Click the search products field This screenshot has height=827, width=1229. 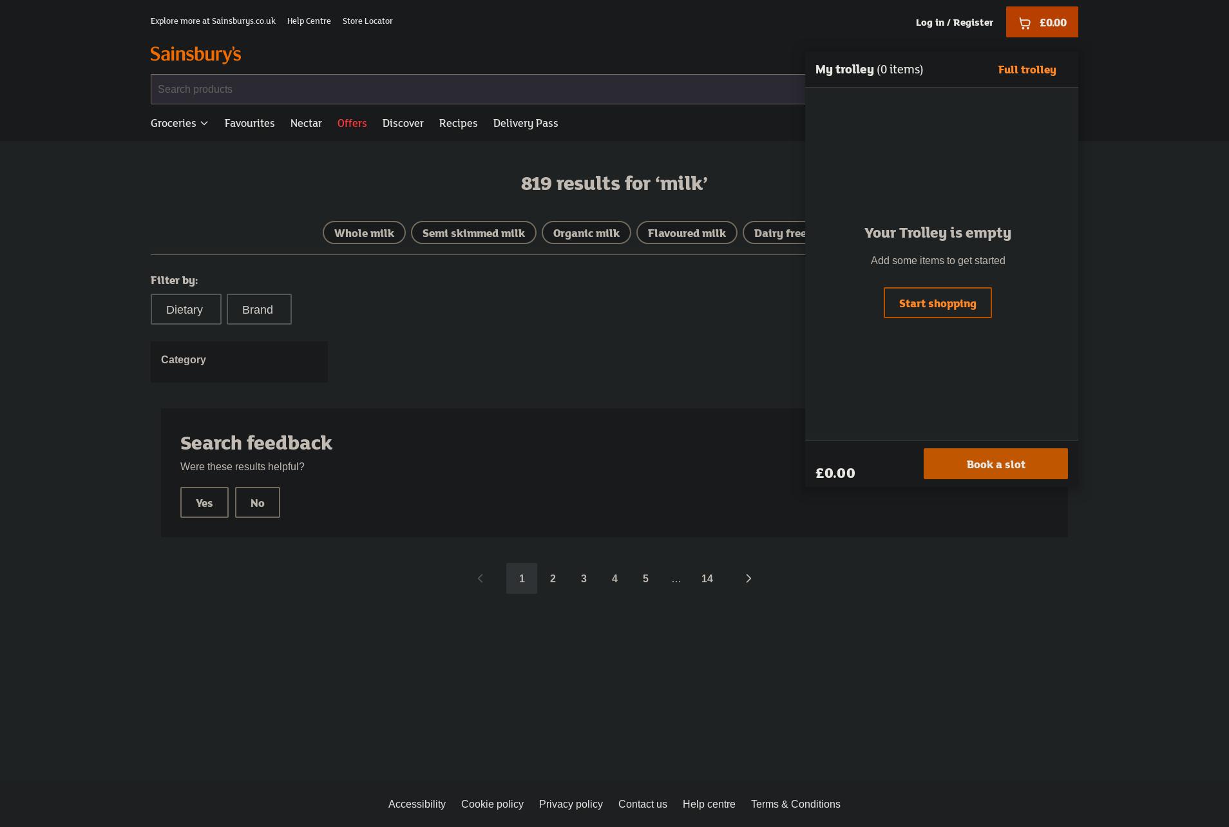click(x=451, y=89)
